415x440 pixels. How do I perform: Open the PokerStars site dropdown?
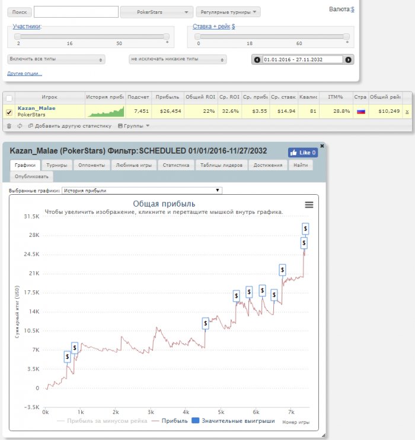(157, 12)
